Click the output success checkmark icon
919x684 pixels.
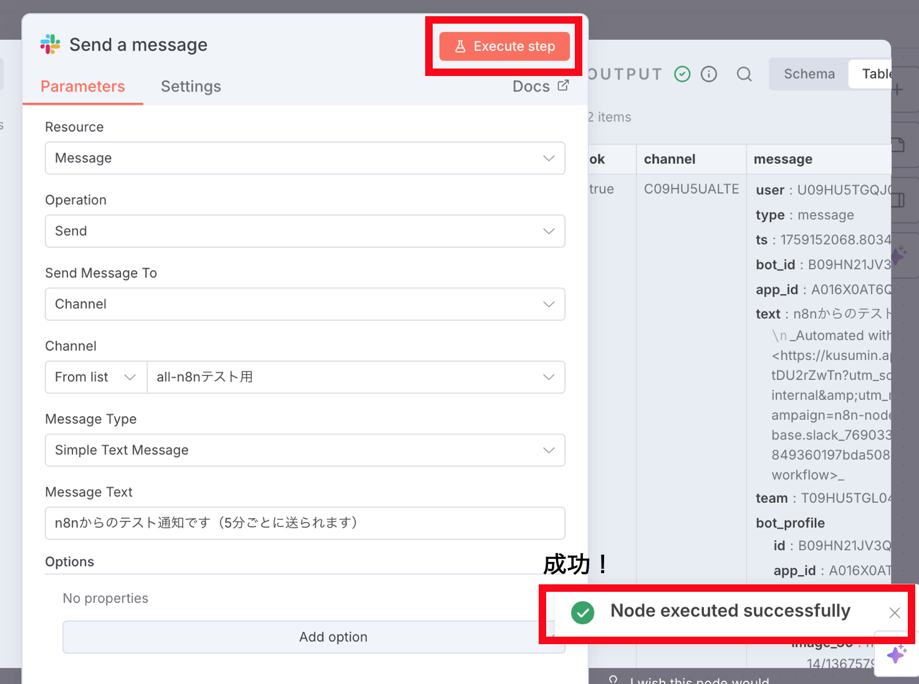683,74
